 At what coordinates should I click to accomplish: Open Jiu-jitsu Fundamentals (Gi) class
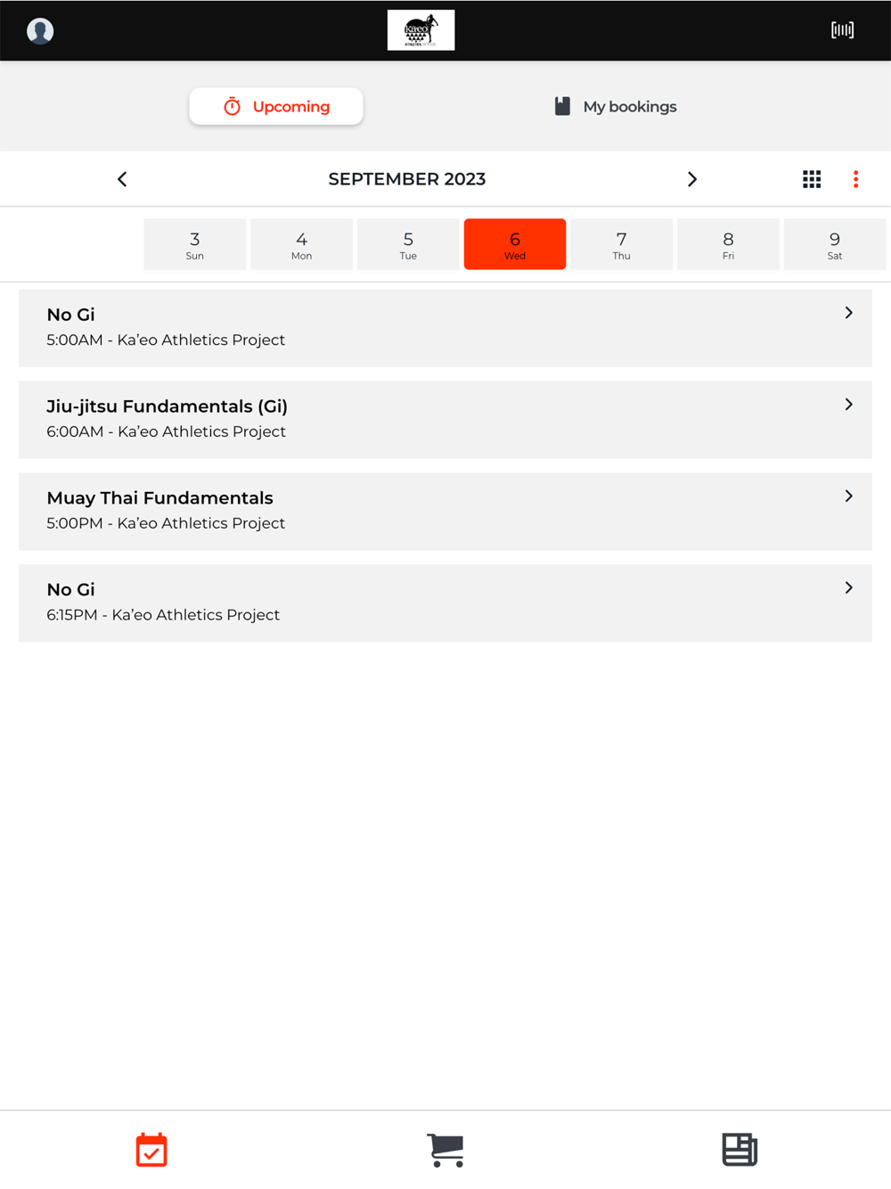pyautogui.click(x=445, y=420)
